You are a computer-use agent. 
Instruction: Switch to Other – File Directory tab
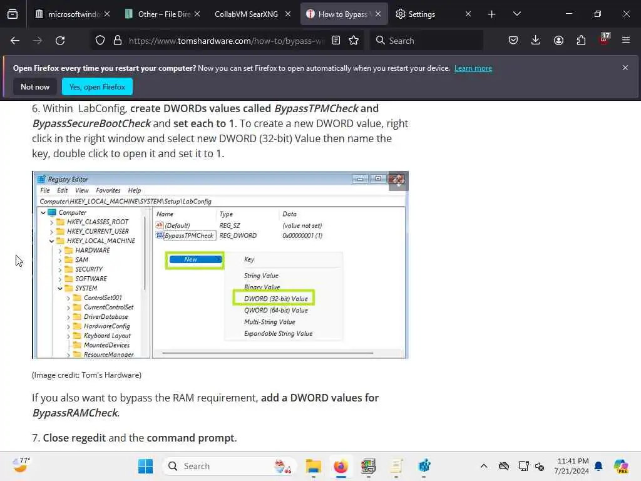pos(162,14)
